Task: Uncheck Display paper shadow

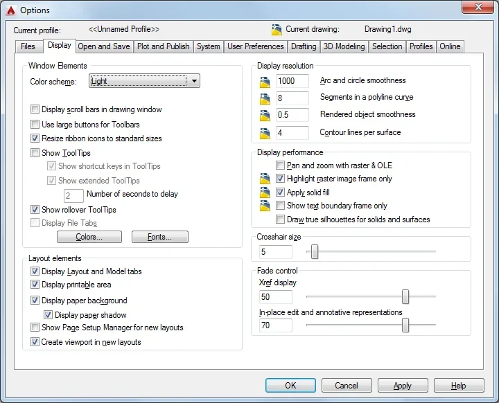Action: 48,315
